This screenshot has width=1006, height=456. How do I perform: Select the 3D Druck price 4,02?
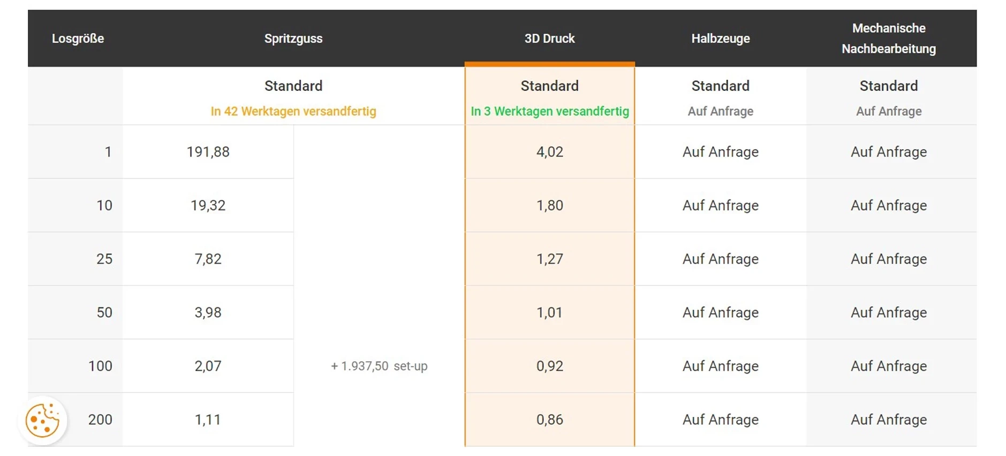[x=549, y=152]
